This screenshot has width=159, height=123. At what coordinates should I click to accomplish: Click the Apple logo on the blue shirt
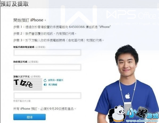point(128,96)
